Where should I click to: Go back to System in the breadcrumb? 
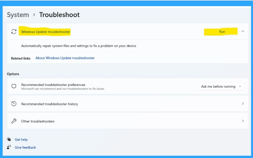coord(18,15)
